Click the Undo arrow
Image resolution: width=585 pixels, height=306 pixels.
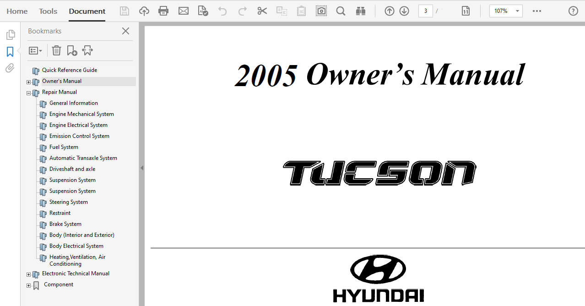[222, 11]
